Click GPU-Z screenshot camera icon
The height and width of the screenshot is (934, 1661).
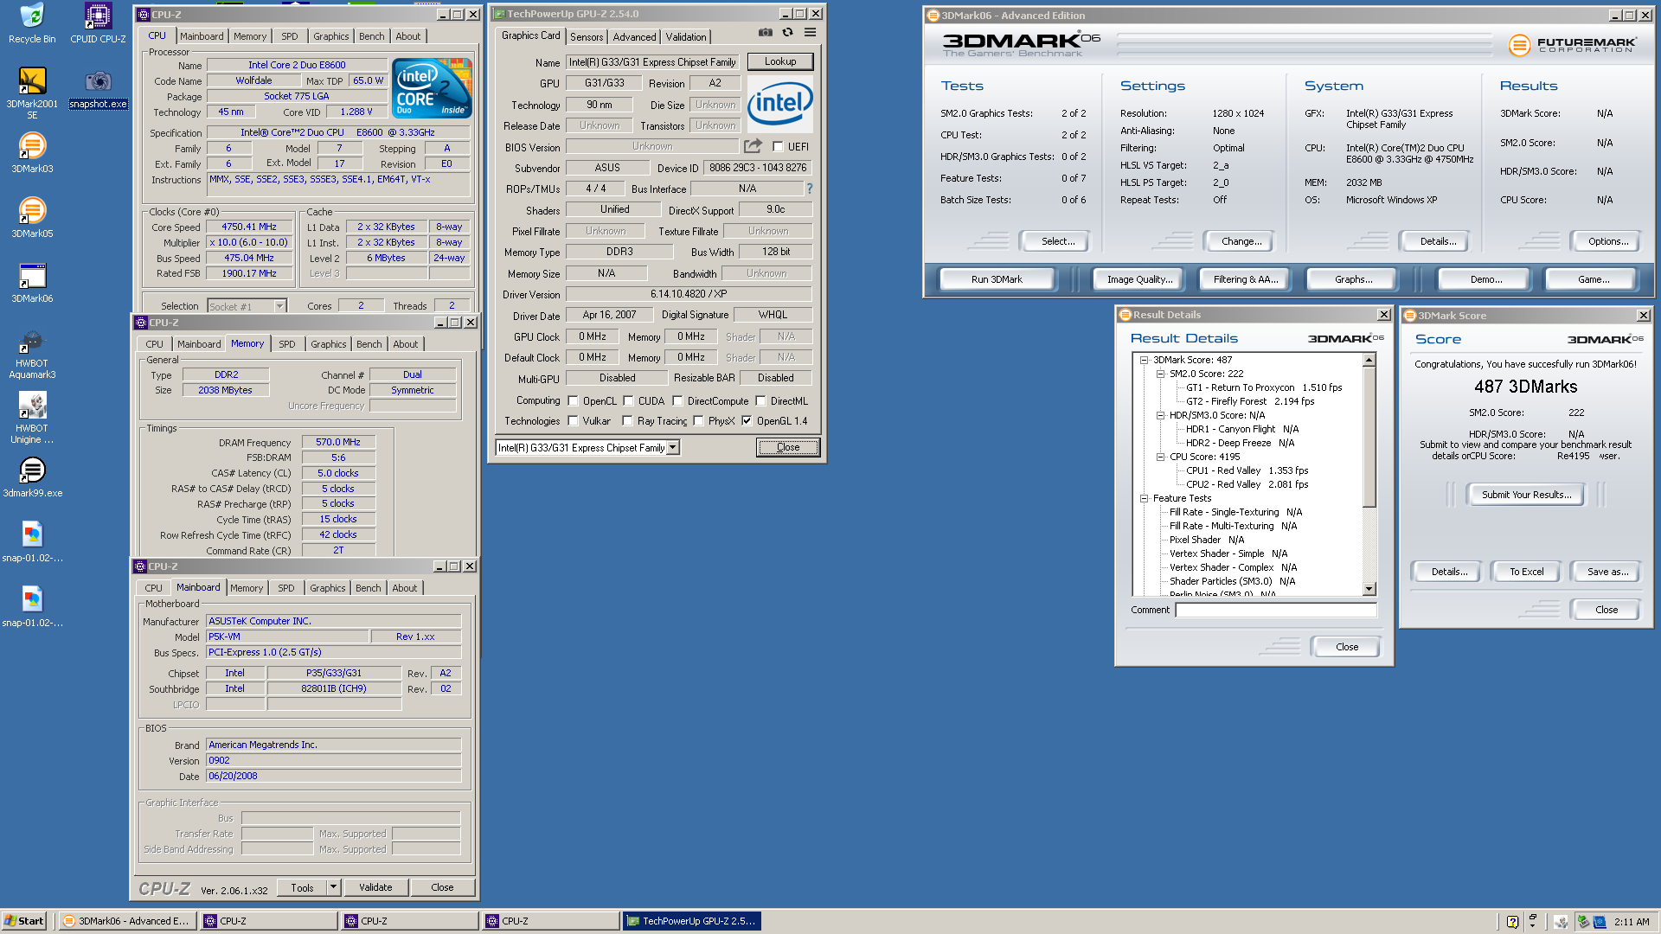tap(766, 33)
